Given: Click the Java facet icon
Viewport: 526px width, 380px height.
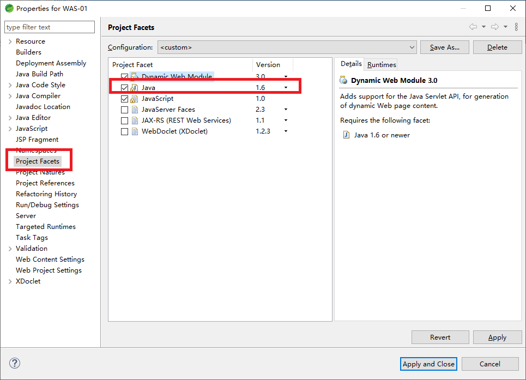Looking at the screenshot, I should 134,88.
